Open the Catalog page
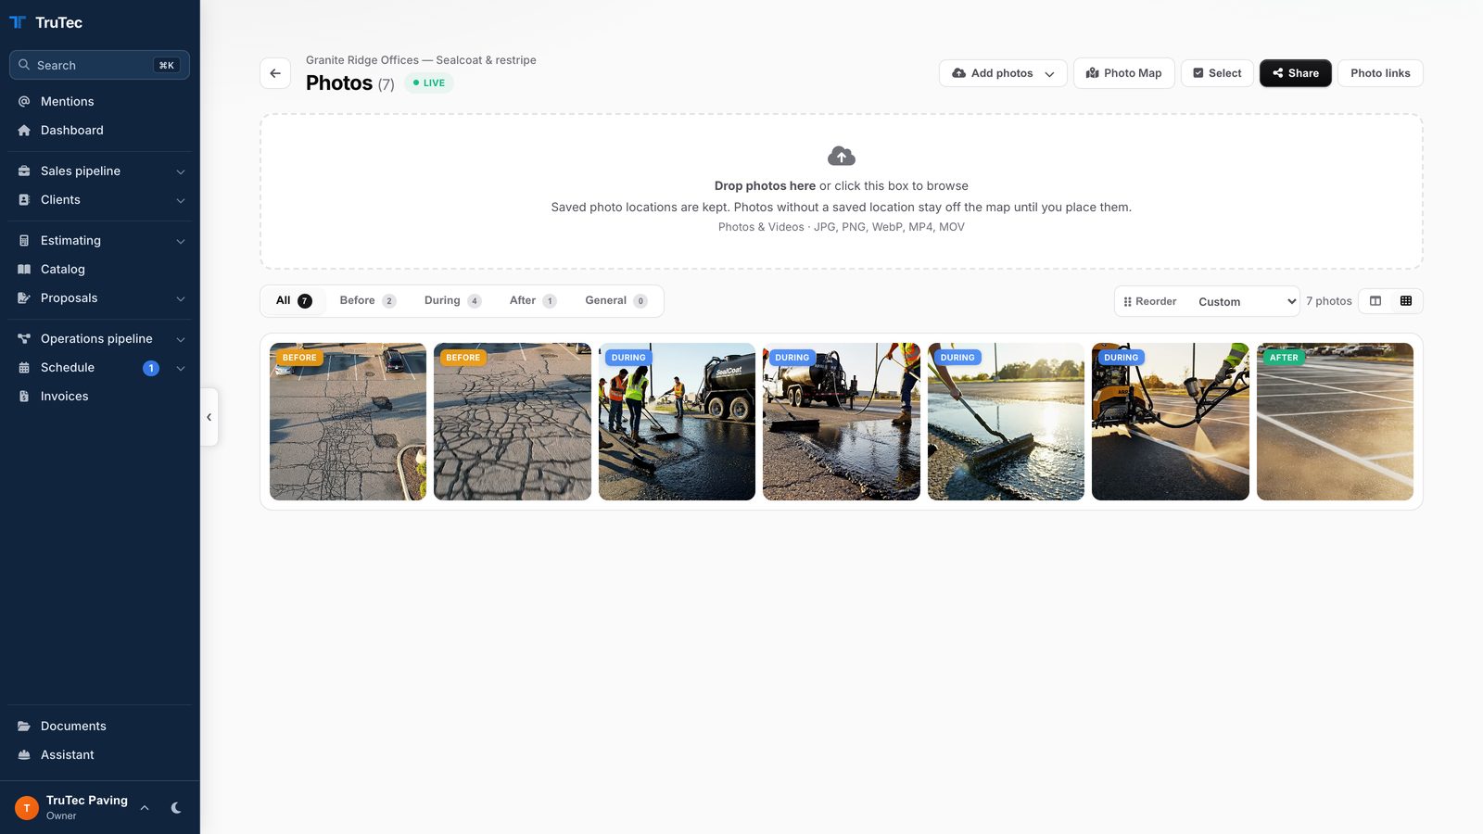This screenshot has width=1483, height=834. [100, 269]
